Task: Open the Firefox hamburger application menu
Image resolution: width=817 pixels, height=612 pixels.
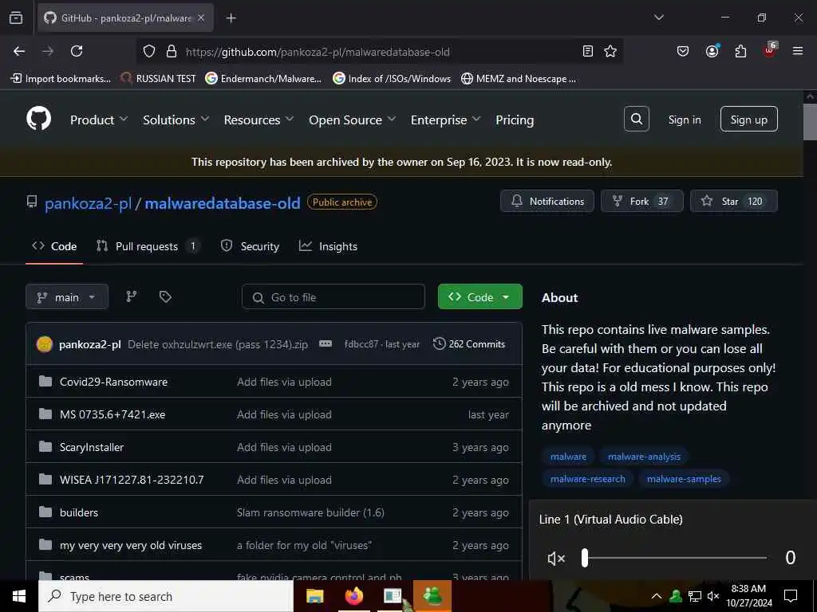Action: click(x=798, y=51)
